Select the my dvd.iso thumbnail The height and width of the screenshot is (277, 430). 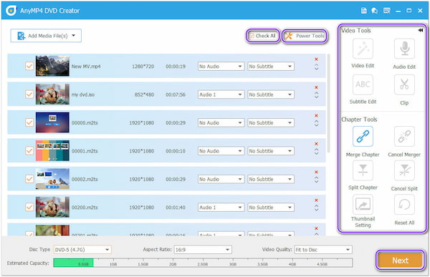[x=52, y=94]
